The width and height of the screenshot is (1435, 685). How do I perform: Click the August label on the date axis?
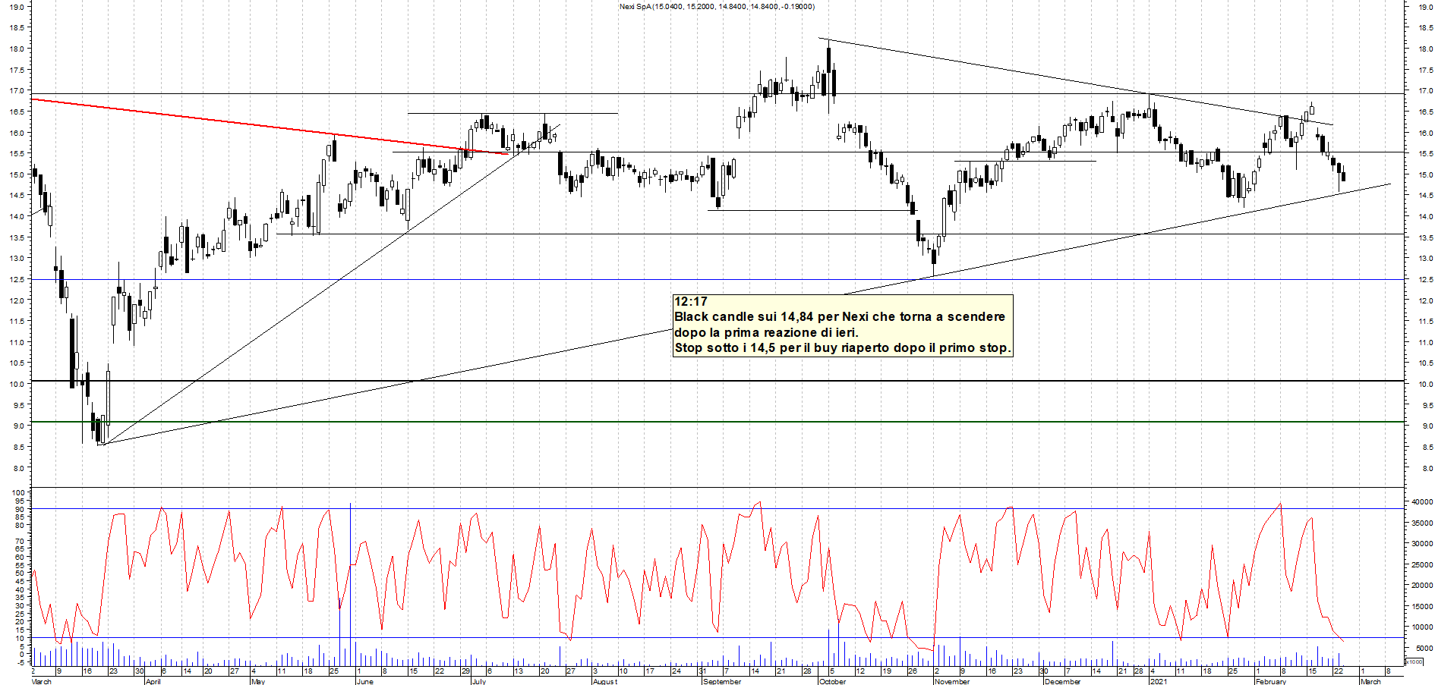click(605, 681)
